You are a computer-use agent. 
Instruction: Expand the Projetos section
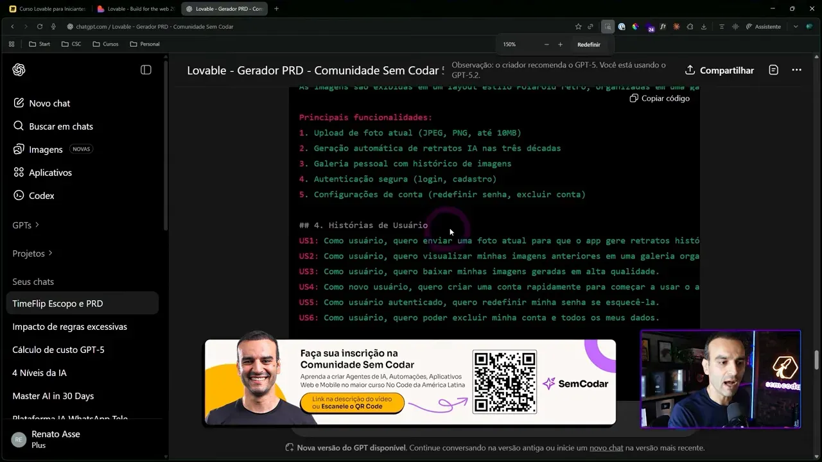(x=32, y=253)
